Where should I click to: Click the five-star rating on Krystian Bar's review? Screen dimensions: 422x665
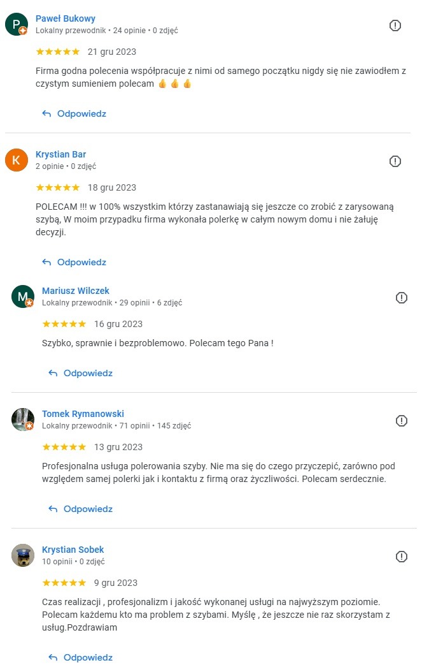coord(57,187)
